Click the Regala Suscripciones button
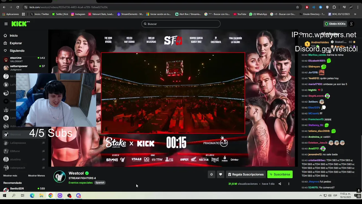Viewport: 362px width, 204px height. pos(246,175)
